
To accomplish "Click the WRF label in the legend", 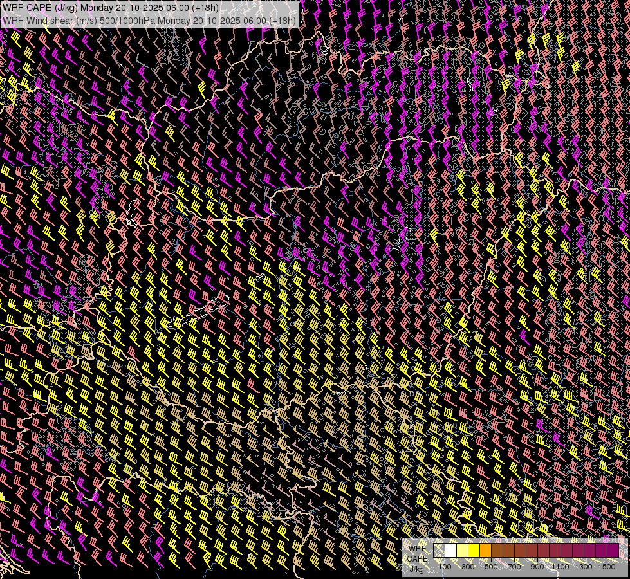I will 417,548.
